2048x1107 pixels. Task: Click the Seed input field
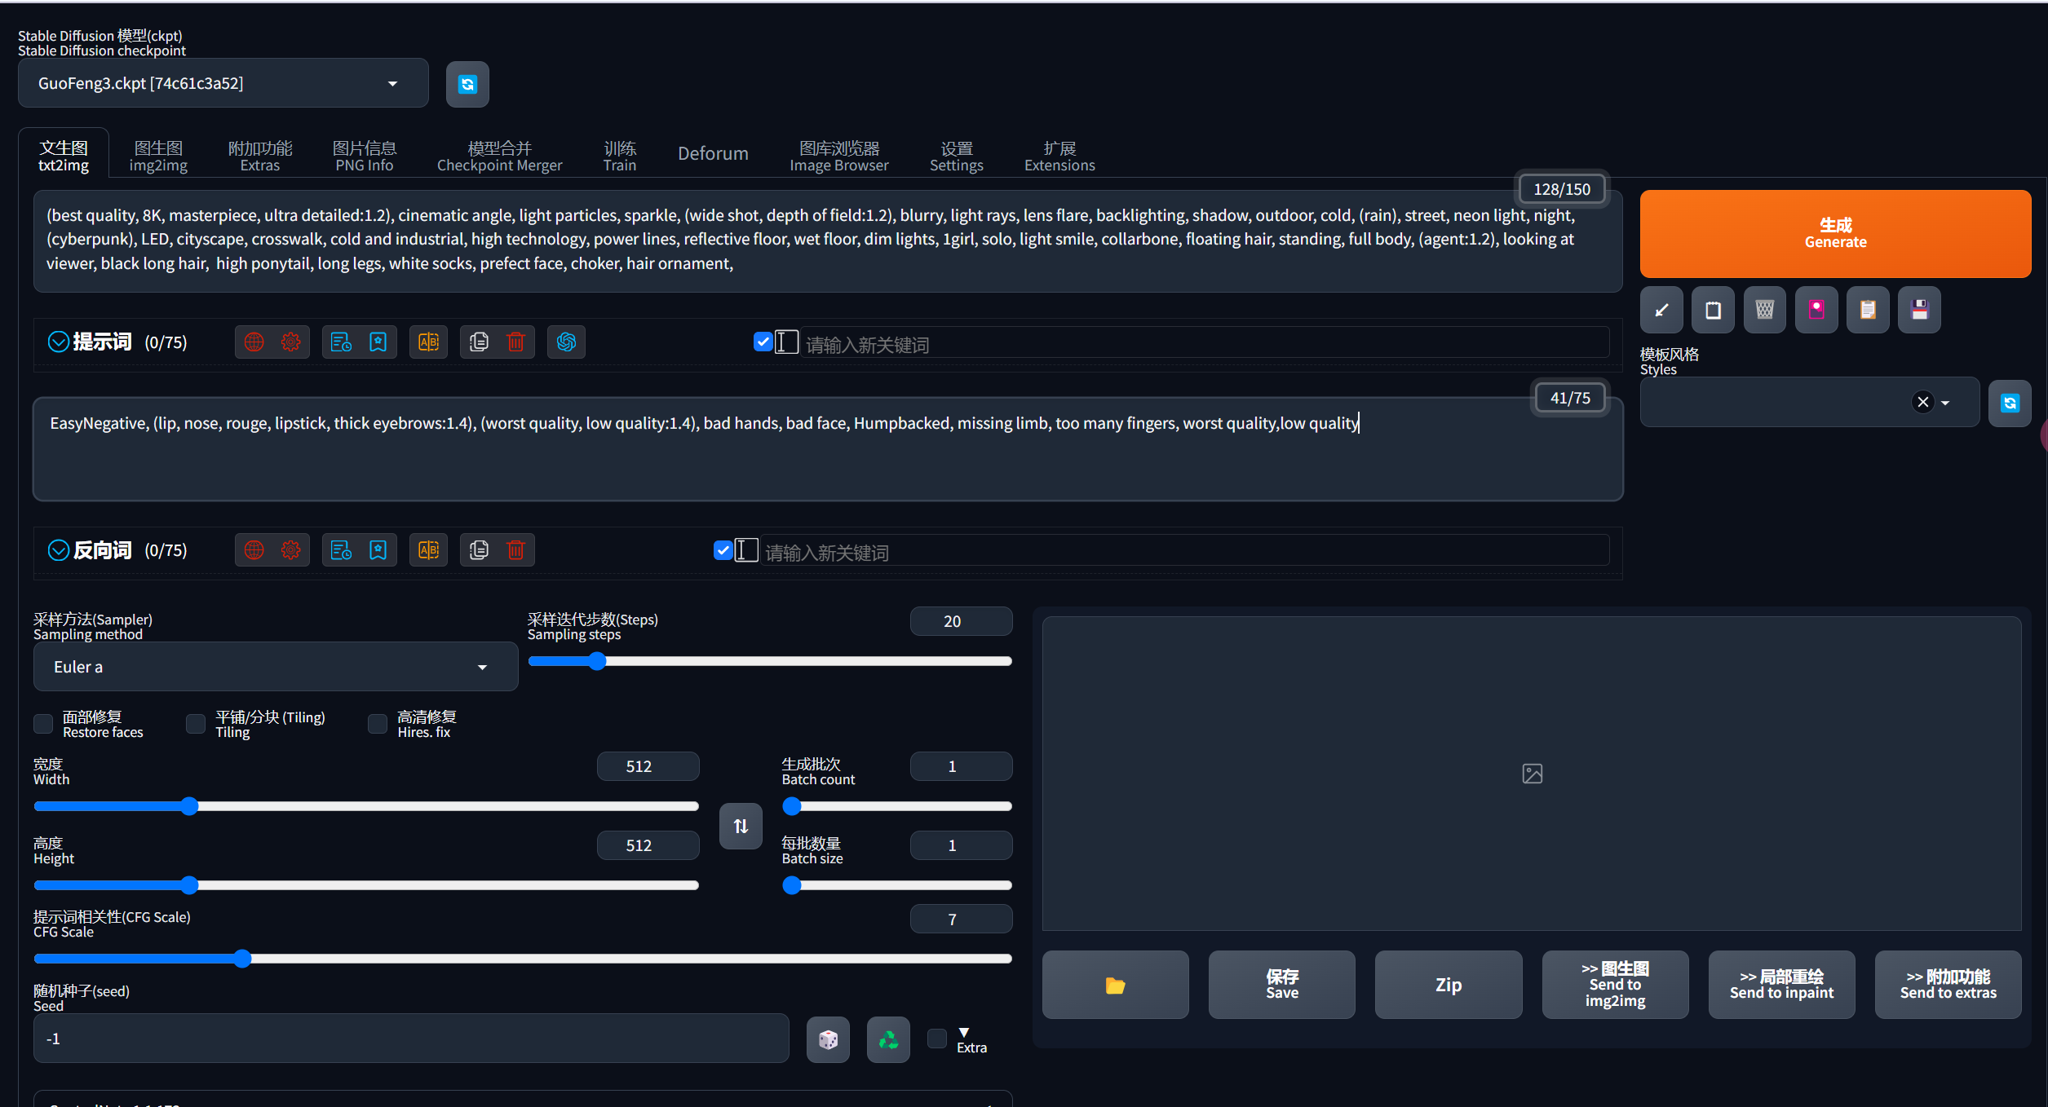click(x=411, y=1039)
